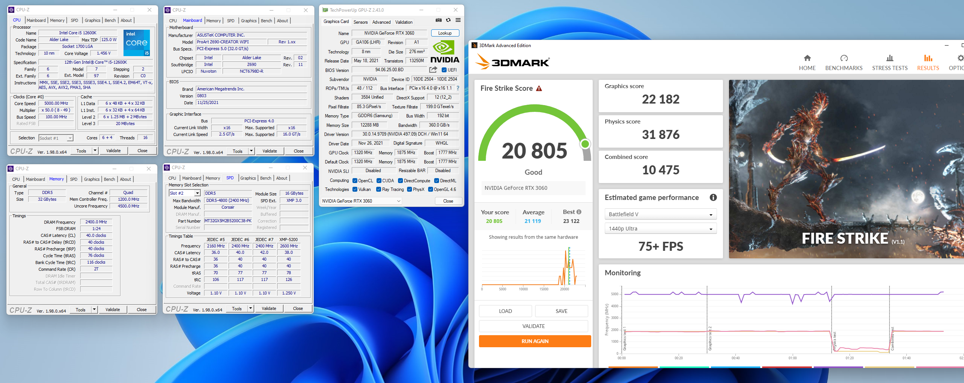Click the orange RUN AGAIN button

535,341
